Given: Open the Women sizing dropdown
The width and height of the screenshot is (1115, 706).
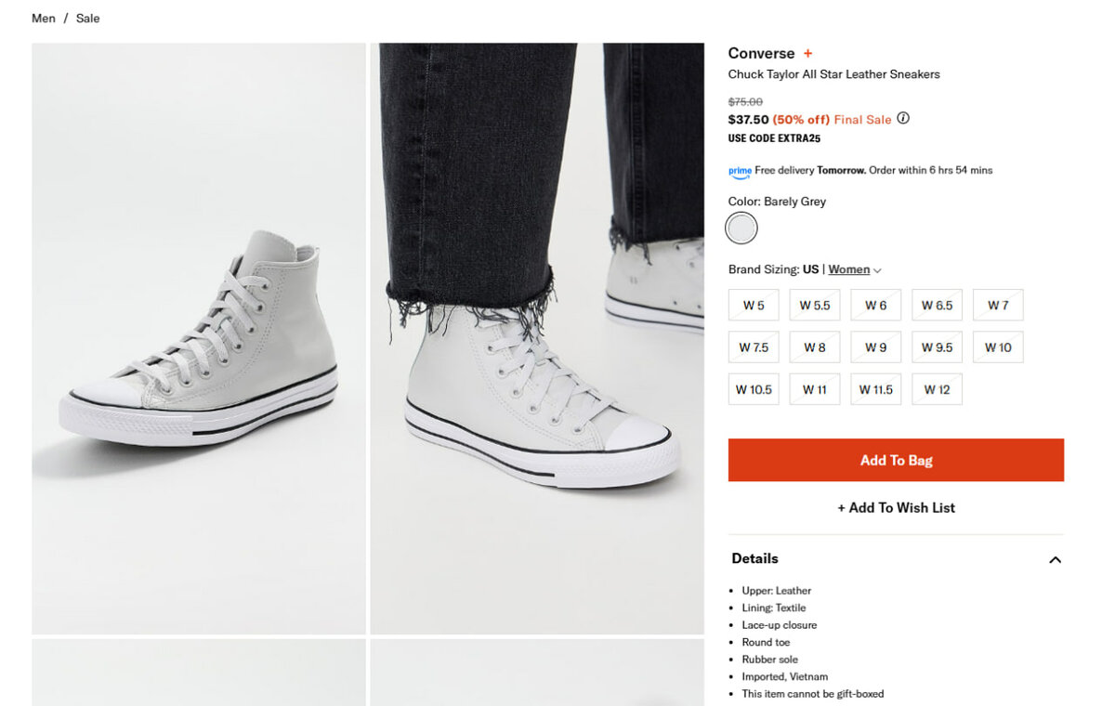Looking at the screenshot, I should coord(854,269).
